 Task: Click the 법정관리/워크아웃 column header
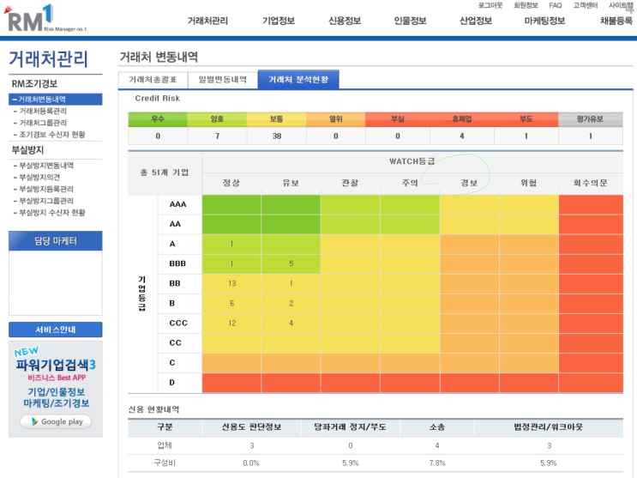[549, 427]
